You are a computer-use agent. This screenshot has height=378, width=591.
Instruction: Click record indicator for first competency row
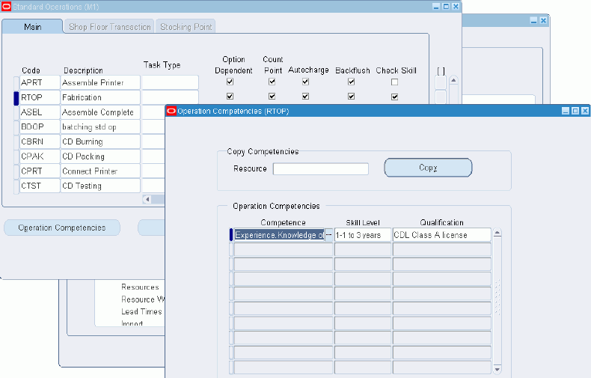(x=231, y=234)
